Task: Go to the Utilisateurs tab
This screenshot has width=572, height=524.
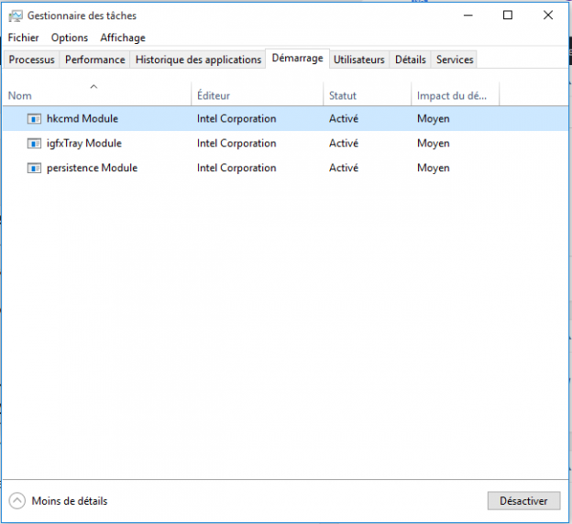Action: point(359,60)
